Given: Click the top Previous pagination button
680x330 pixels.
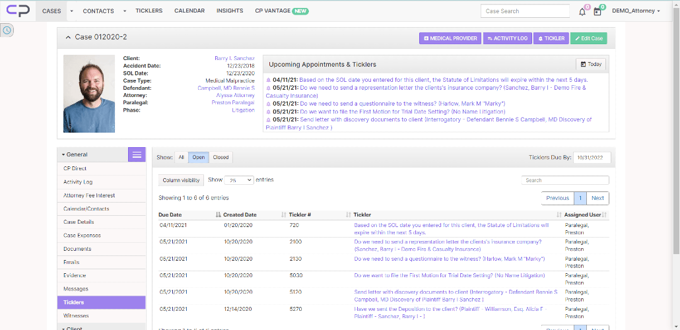Looking at the screenshot, I should (x=557, y=198).
